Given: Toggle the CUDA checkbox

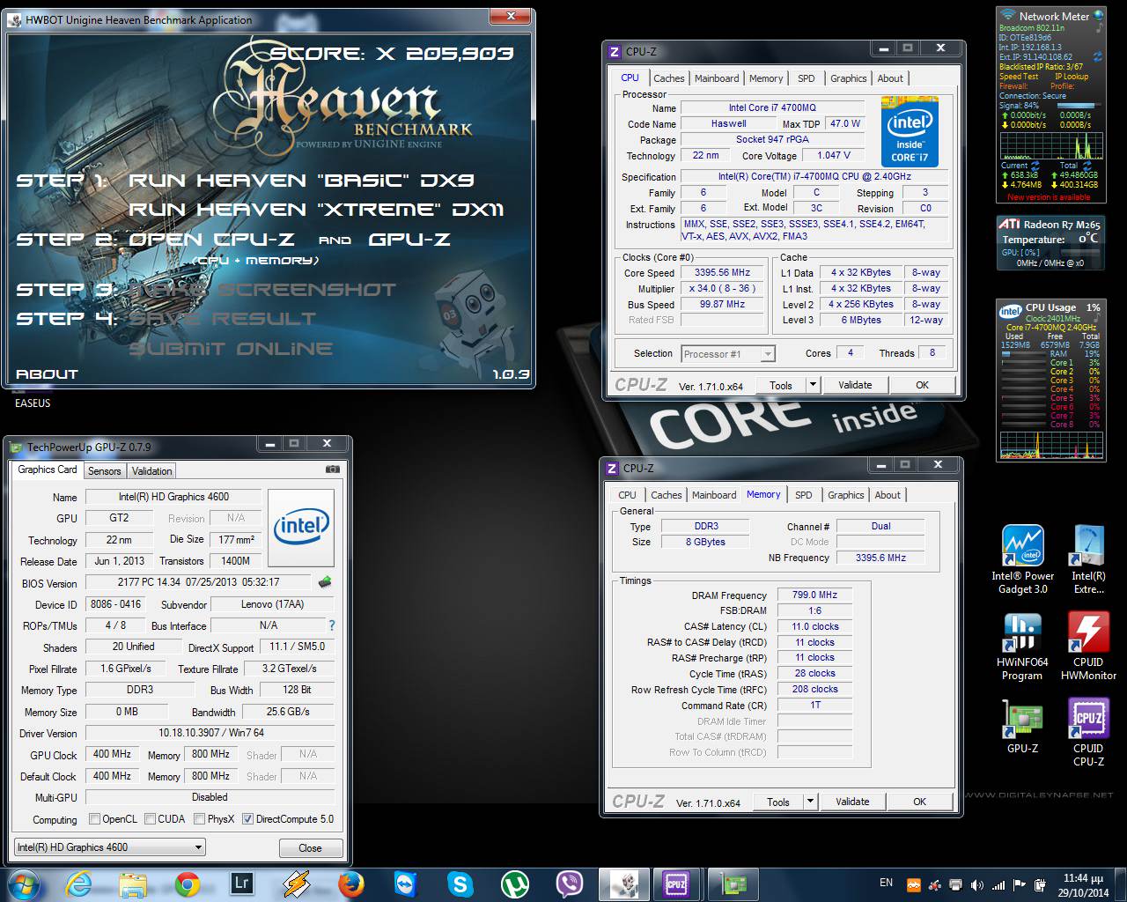Looking at the screenshot, I should (150, 818).
